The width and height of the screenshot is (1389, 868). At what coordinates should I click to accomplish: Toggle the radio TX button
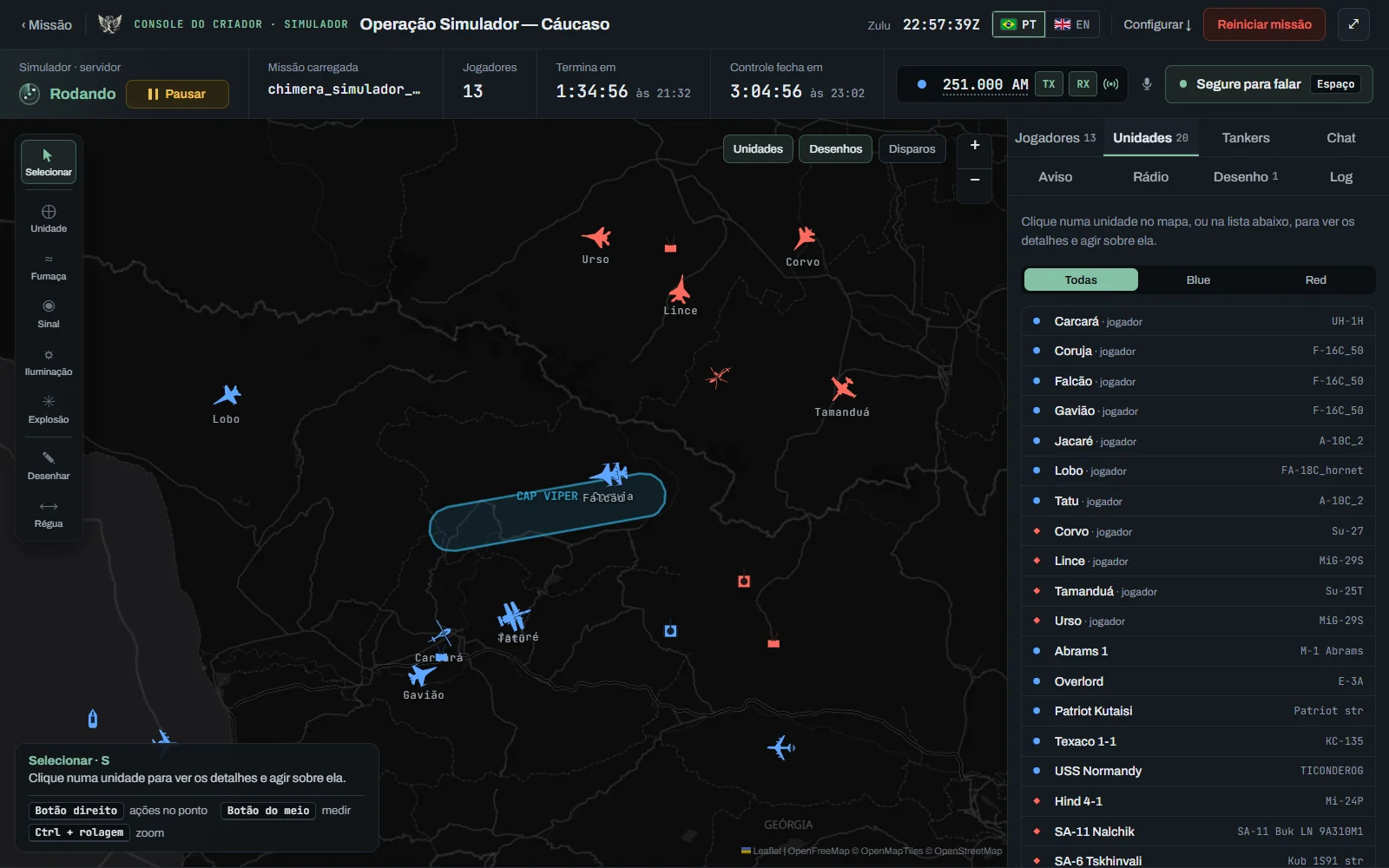[1049, 84]
